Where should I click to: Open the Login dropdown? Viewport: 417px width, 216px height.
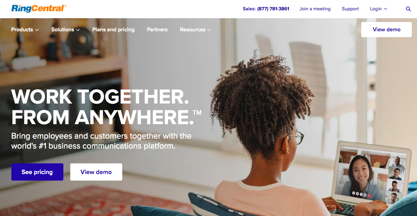[x=378, y=9]
